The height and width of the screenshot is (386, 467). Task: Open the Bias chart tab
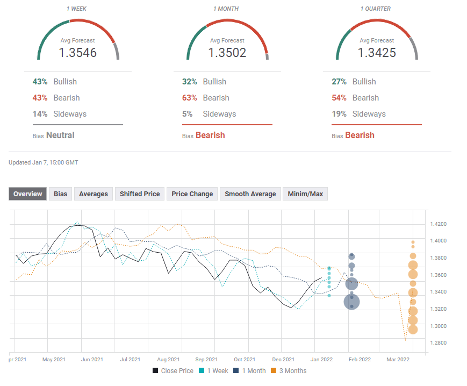click(61, 194)
